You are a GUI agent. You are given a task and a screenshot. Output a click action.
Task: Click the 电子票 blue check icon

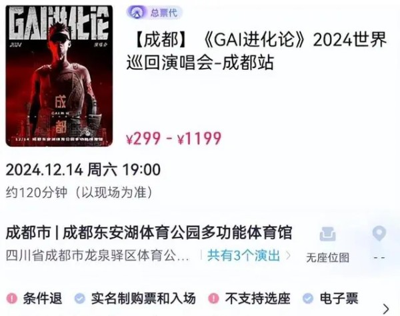tap(308, 298)
